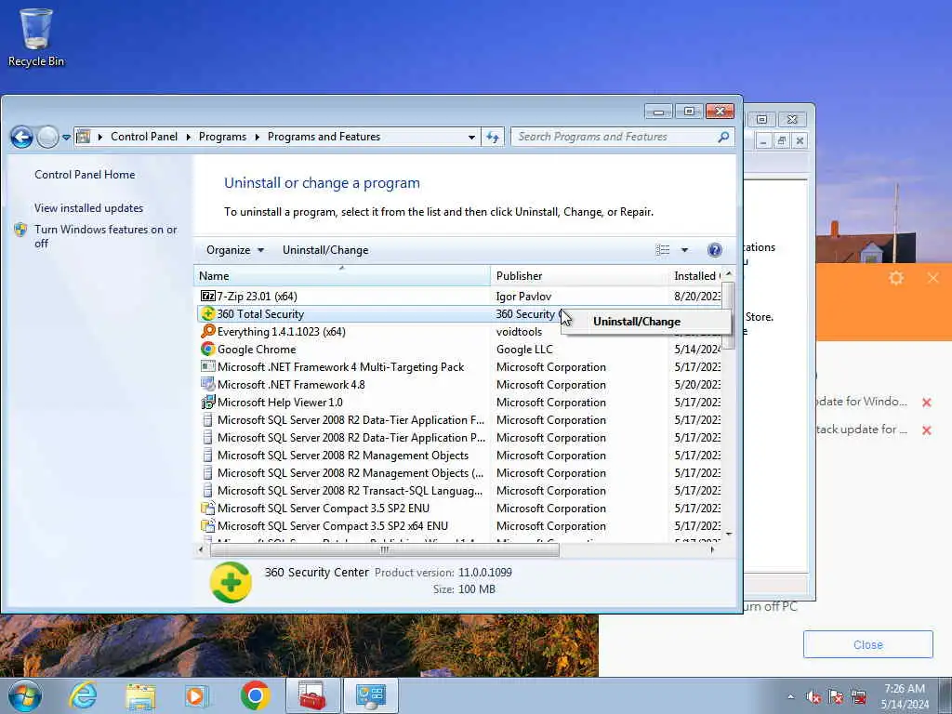The width and height of the screenshot is (952, 714).
Task: Open Windows Media Player from taskbar
Action: (x=197, y=695)
